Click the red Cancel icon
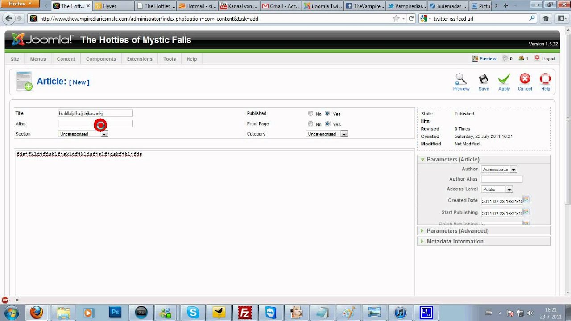The image size is (571, 321). coord(525,79)
